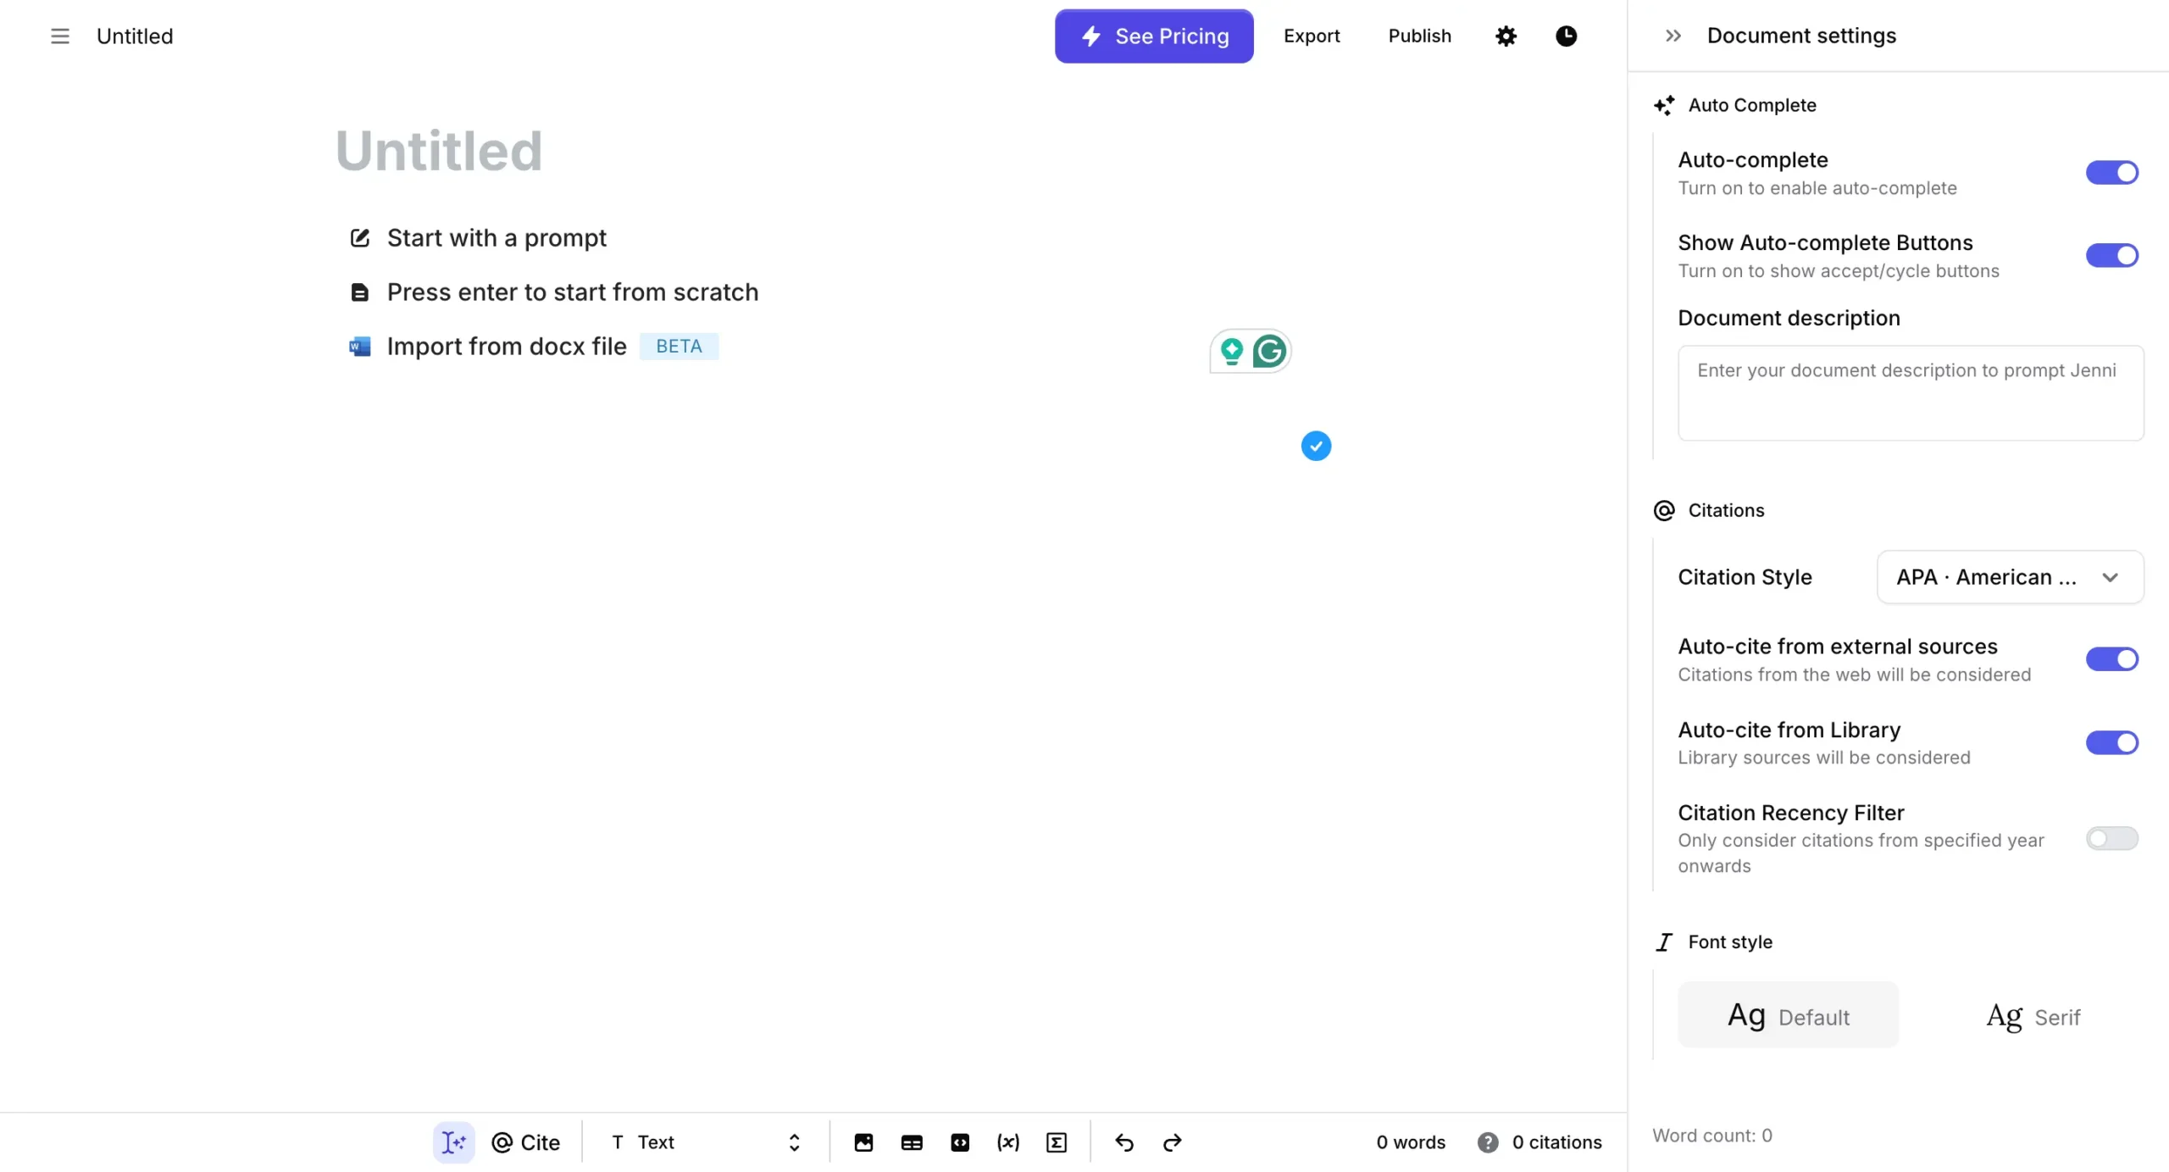Viewport: 2169px width, 1172px height.
Task: Enable the Citation Recency Filter
Action: [x=2111, y=839]
